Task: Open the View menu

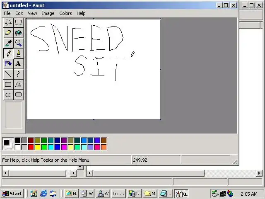Action: (x=32, y=13)
